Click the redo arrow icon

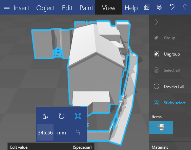click(185, 7)
